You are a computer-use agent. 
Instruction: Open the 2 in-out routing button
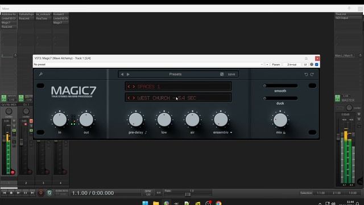(292, 64)
